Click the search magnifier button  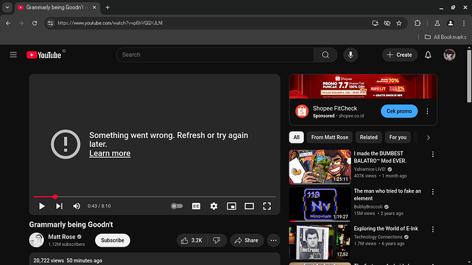[x=326, y=55]
